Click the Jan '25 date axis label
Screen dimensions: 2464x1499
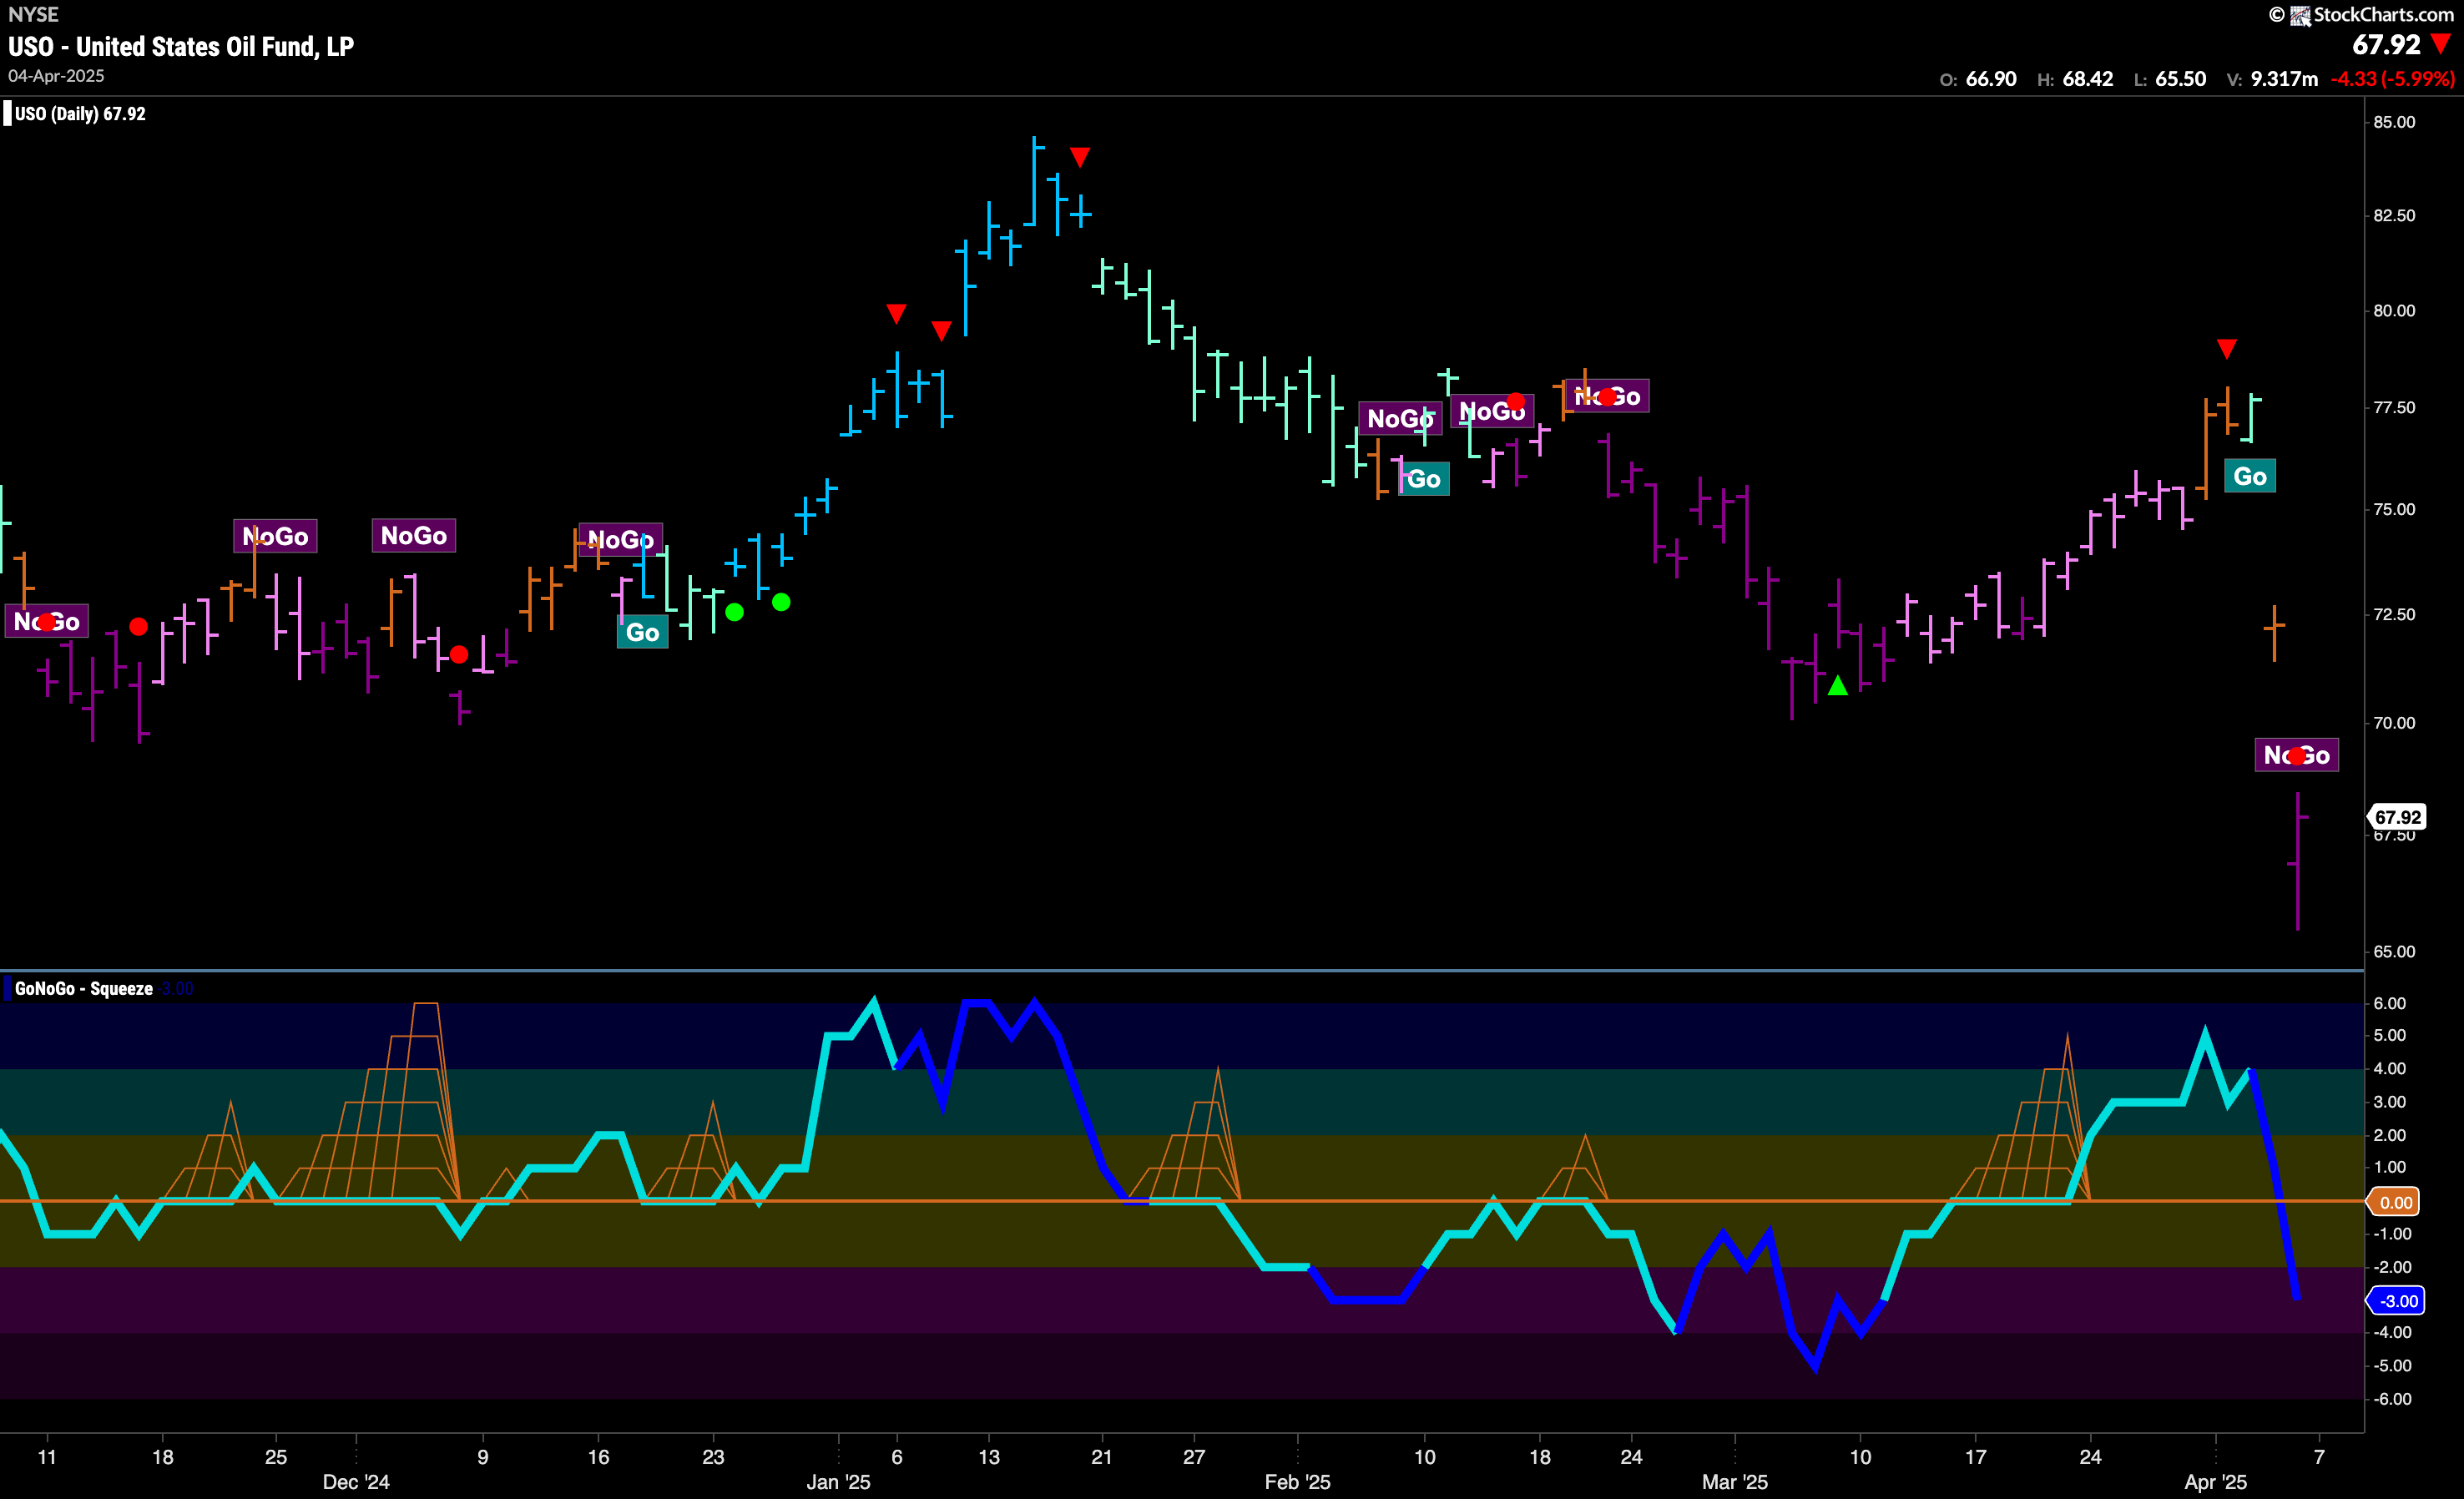pos(838,1482)
